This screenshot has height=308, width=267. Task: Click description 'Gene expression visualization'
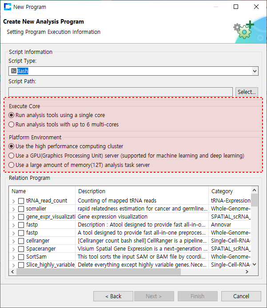click(112, 217)
